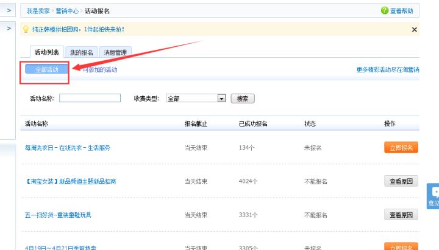Focus the 活动名称 text field
This screenshot has height=250, width=439.
90,98
